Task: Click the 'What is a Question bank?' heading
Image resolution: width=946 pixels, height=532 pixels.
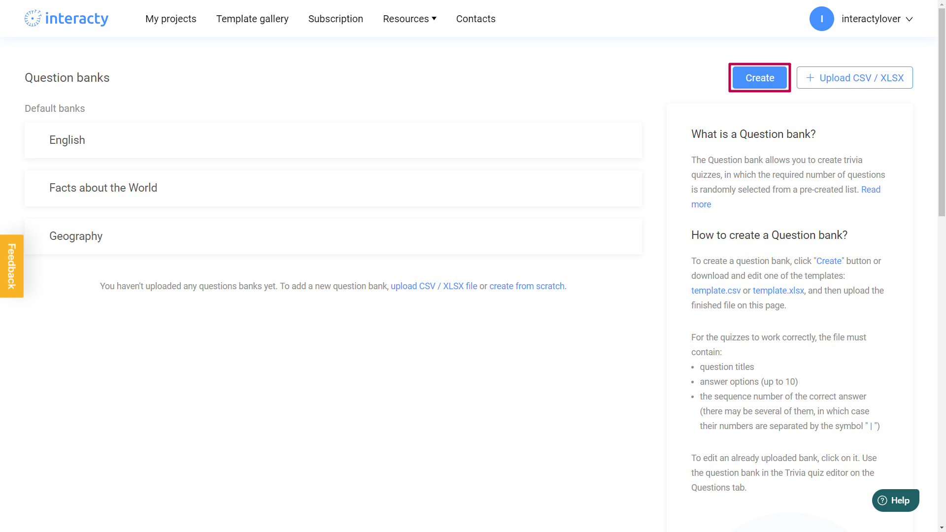Action: coord(753,134)
